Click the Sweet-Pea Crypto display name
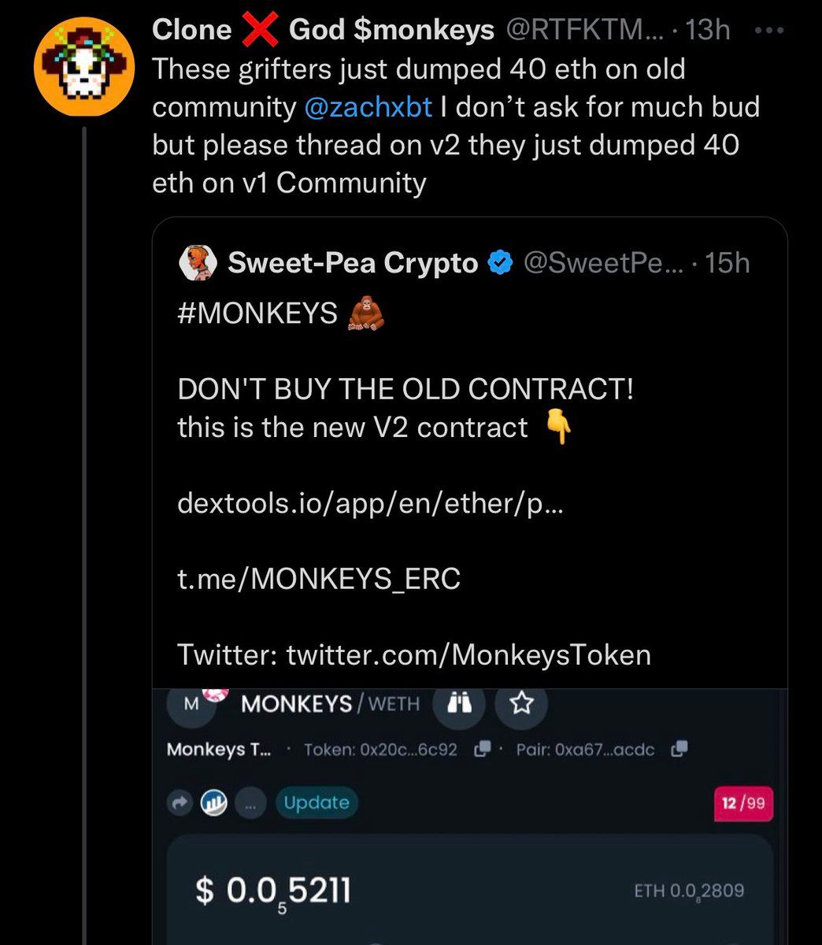This screenshot has width=822, height=945. coord(353,263)
